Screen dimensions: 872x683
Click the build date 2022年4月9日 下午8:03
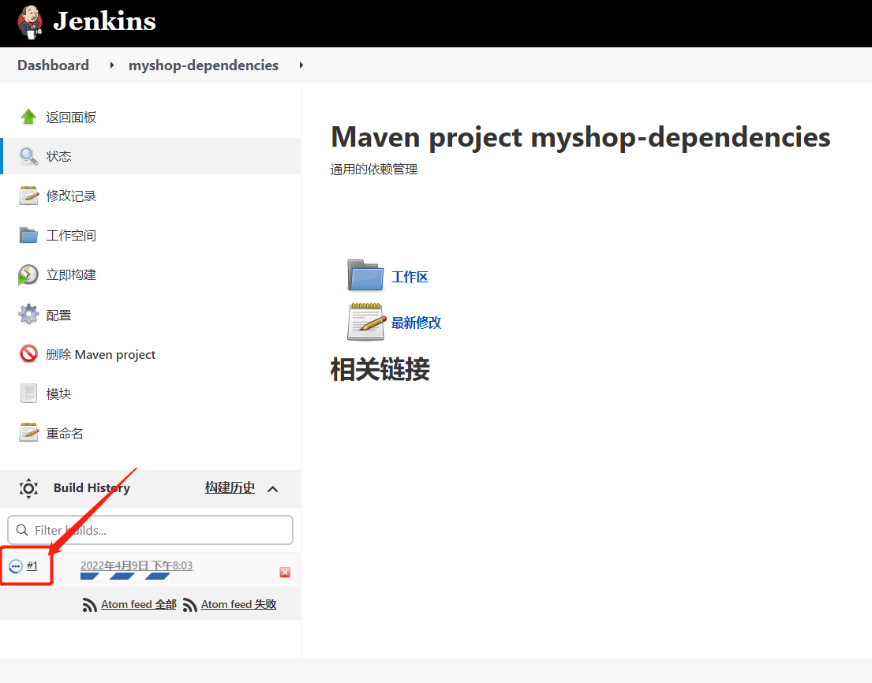(x=137, y=565)
